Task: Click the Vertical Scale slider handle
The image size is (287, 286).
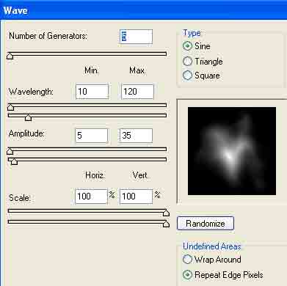Action: pos(166,224)
